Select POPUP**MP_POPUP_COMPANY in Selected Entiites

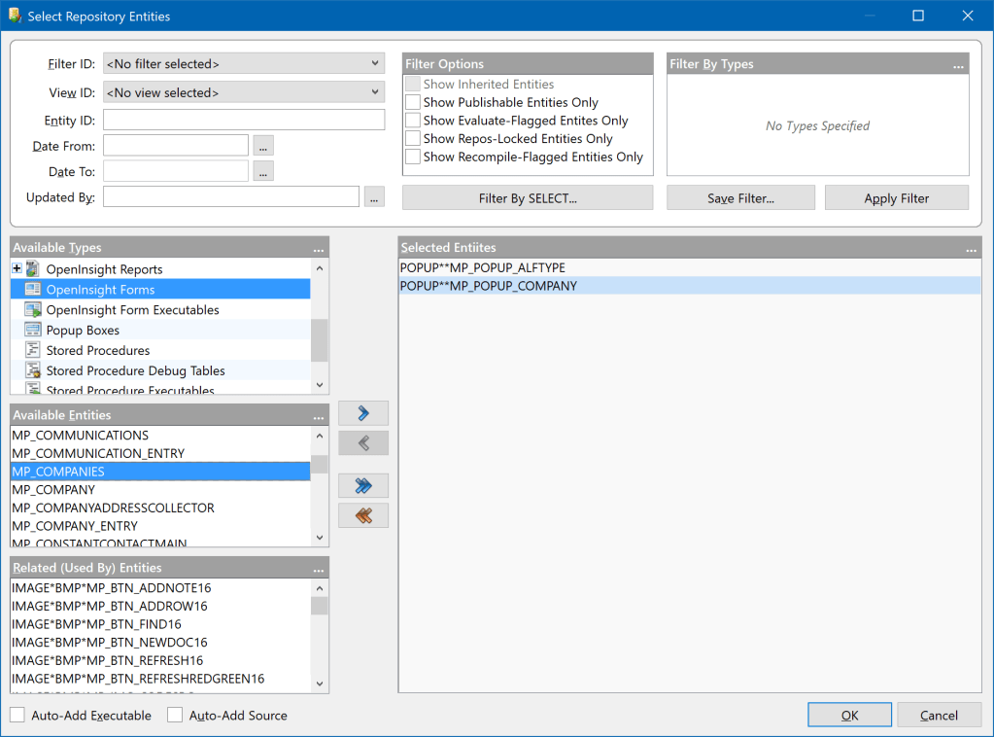486,285
